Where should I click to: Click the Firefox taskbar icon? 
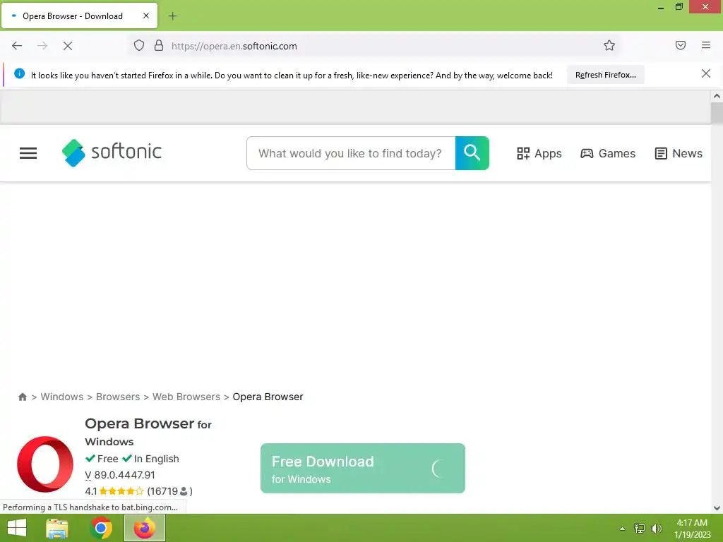point(144,528)
